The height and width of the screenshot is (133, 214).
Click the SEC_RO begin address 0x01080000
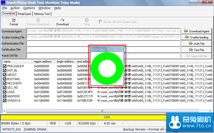coord(64,88)
